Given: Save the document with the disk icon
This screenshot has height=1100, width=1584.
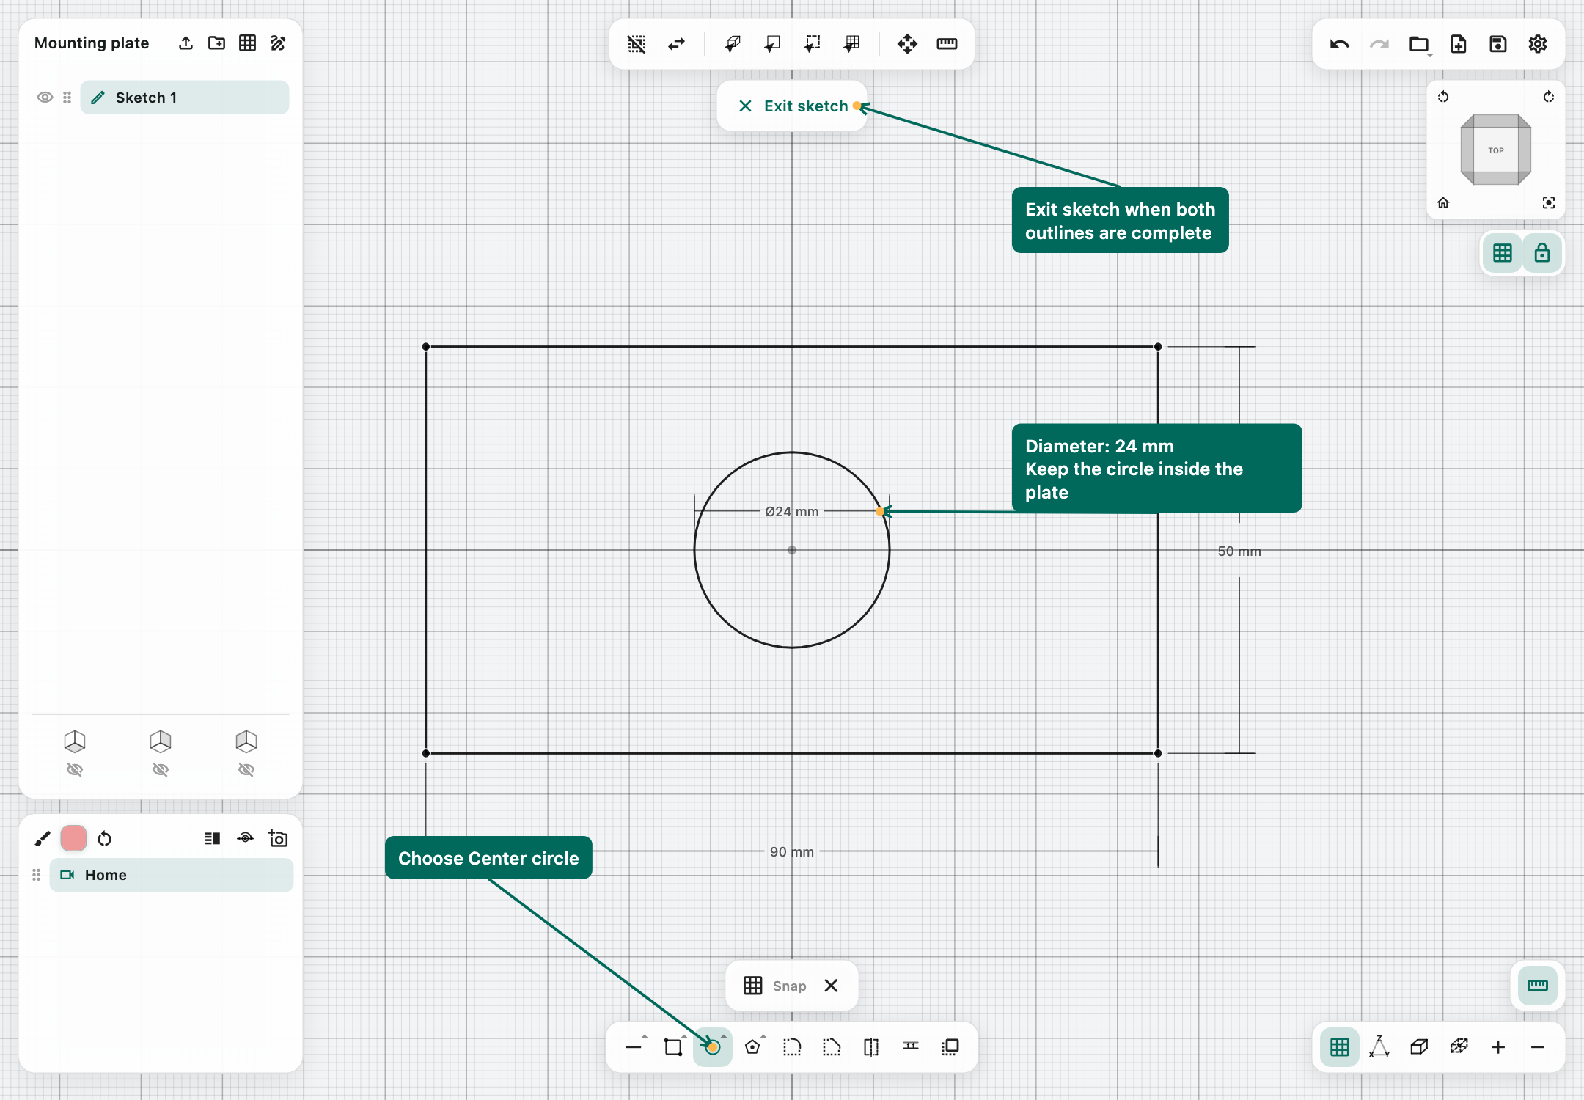Looking at the screenshot, I should point(1498,44).
